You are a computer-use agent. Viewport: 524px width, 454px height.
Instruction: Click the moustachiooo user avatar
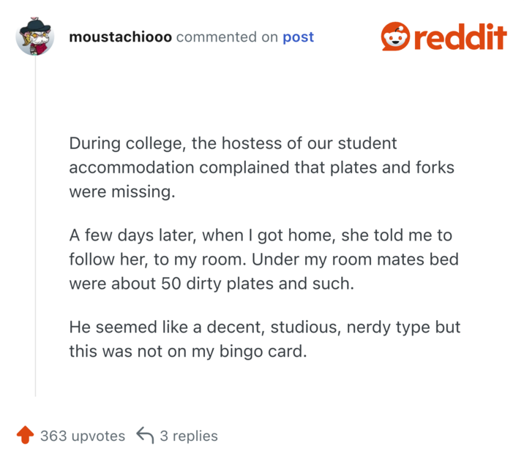tap(35, 37)
